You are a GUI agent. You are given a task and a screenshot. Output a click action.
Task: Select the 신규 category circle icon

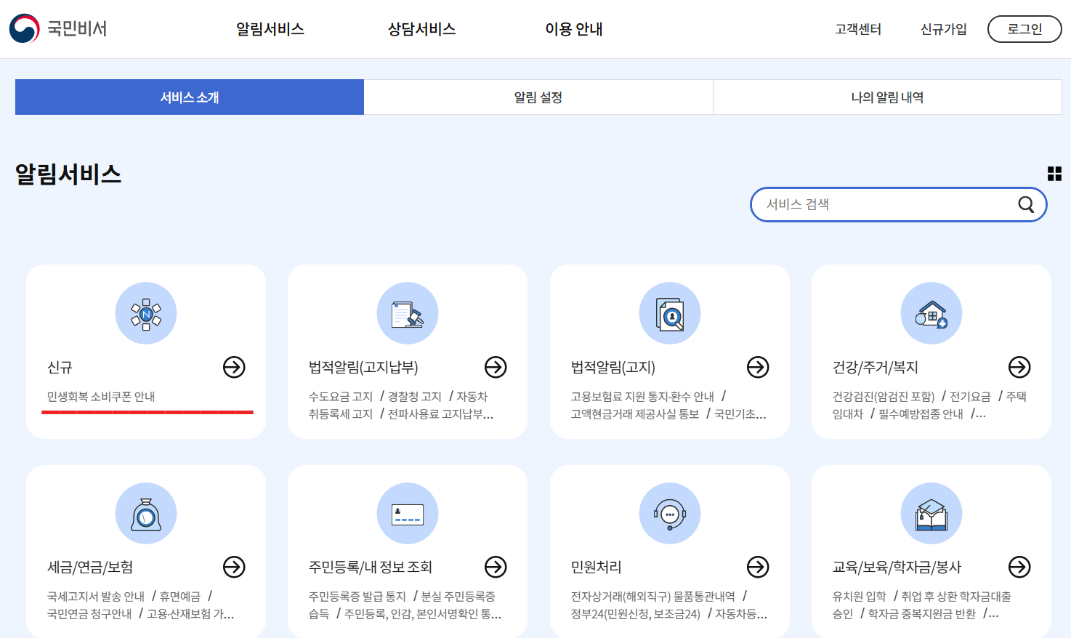(x=145, y=313)
